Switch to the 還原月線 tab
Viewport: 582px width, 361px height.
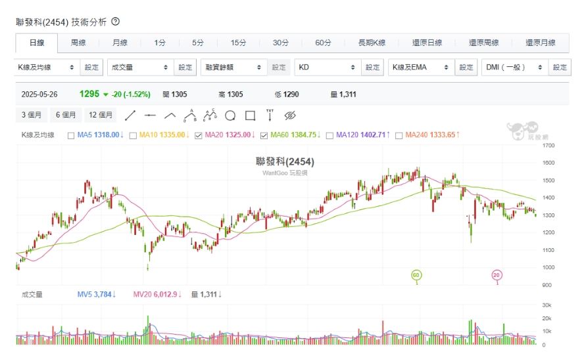(x=541, y=43)
